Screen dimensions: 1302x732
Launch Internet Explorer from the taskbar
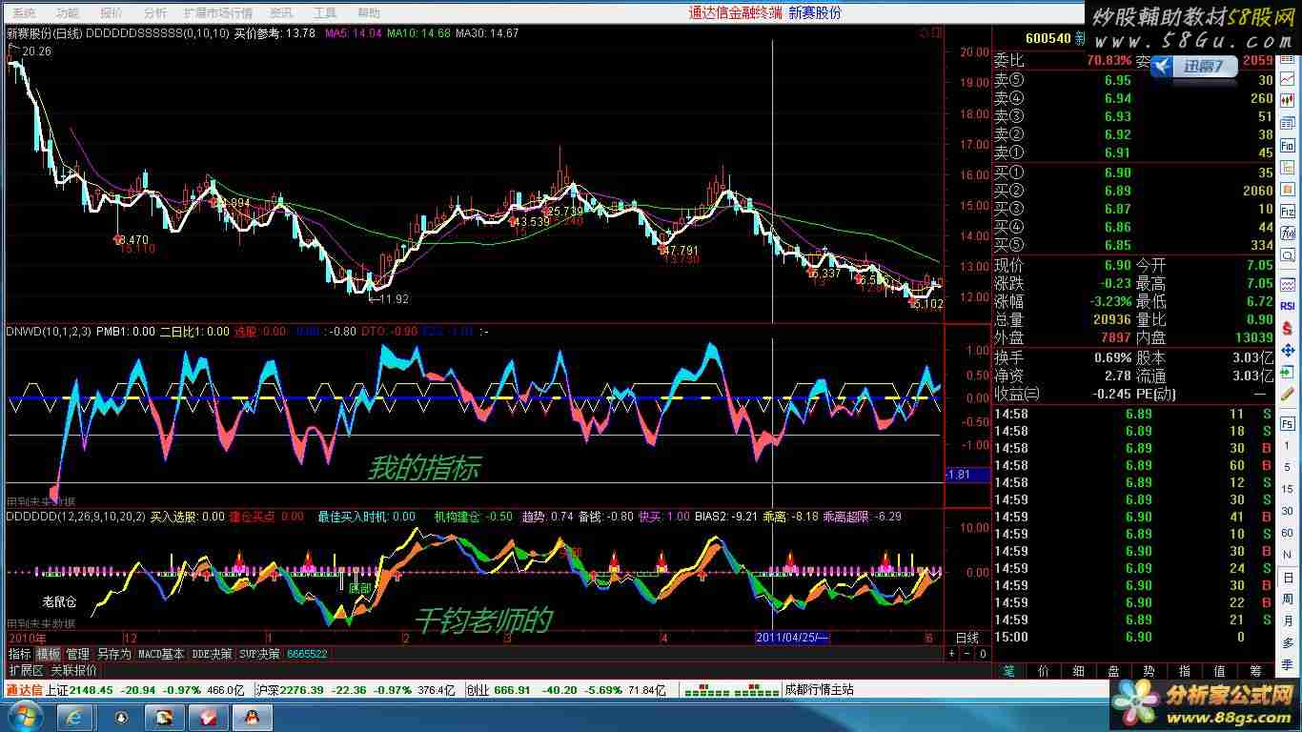[74, 716]
